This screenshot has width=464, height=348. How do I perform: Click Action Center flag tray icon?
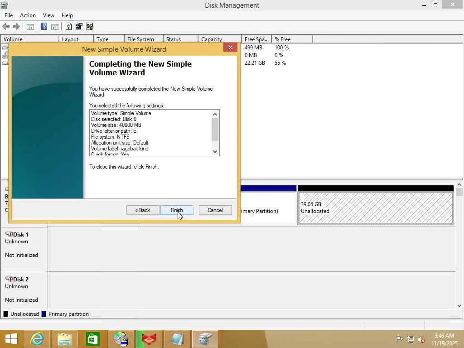(399, 339)
